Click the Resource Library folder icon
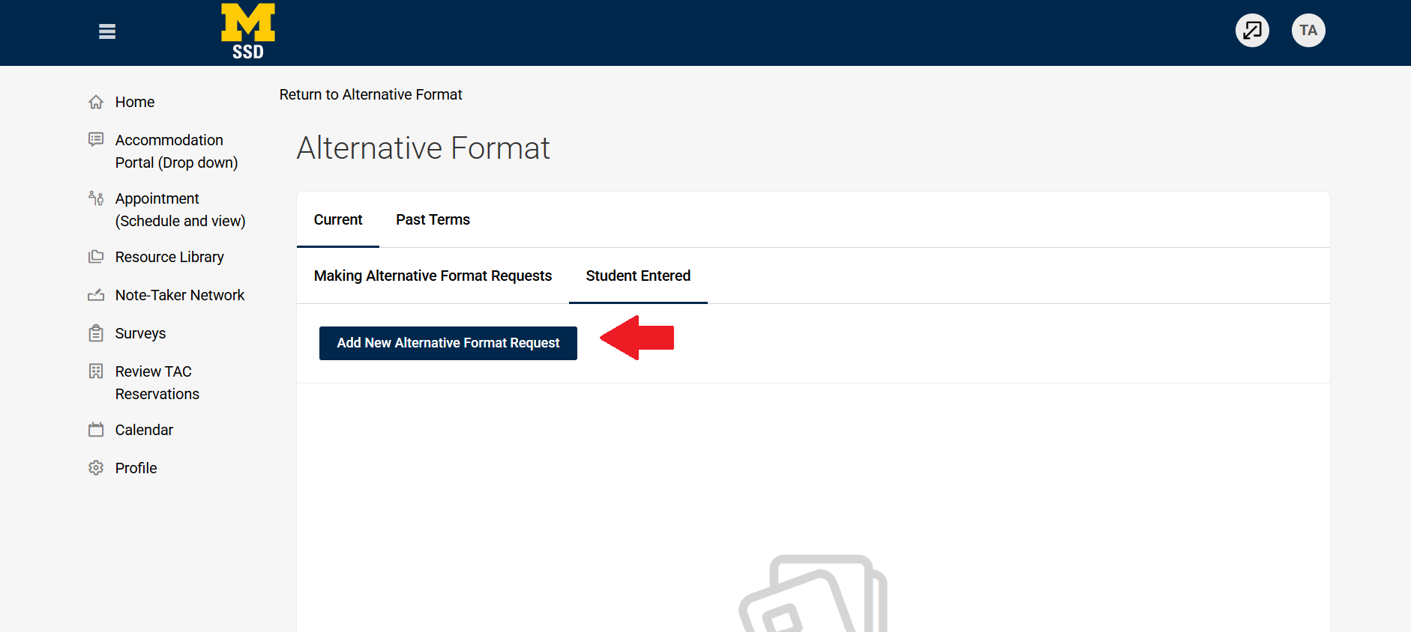 96,257
